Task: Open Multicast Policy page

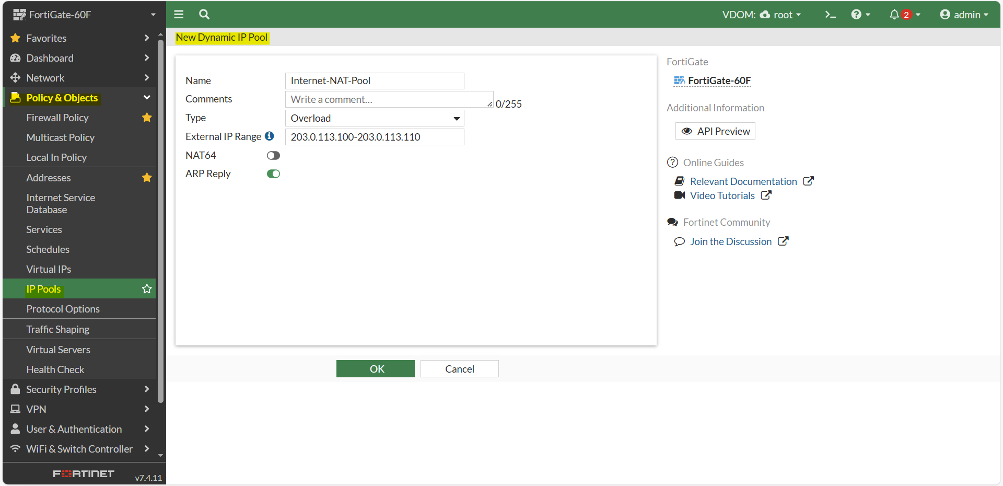Action: click(x=61, y=137)
